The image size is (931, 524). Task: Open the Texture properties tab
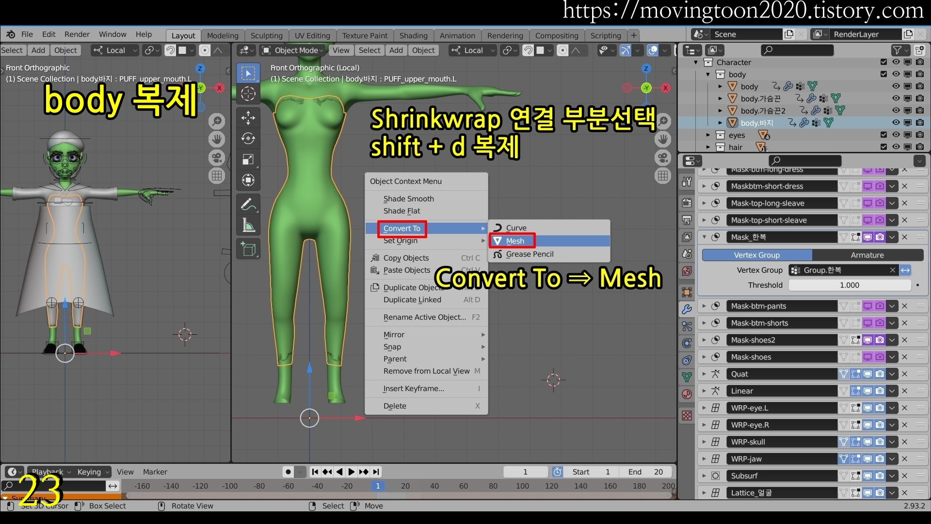pyautogui.click(x=687, y=416)
